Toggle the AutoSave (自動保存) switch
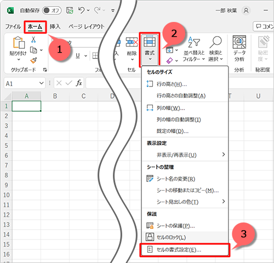 tap(52, 10)
